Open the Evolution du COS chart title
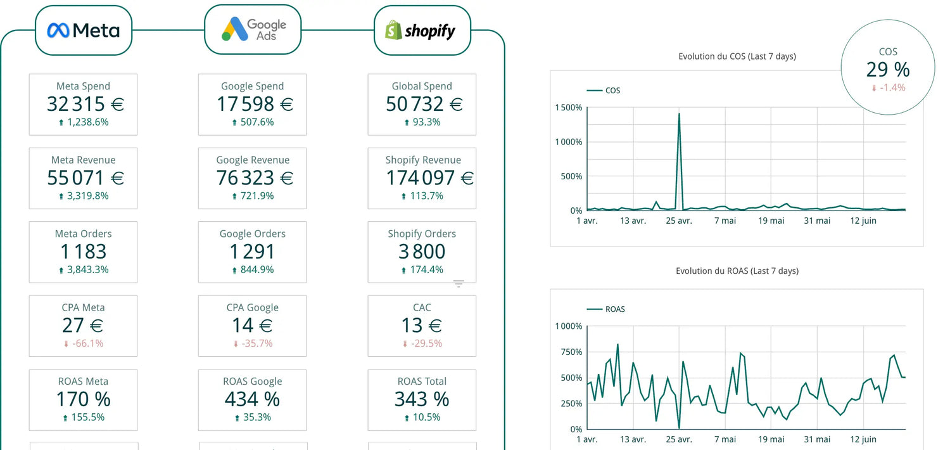The height and width of the screenshot is (450, 950). click(737, 56)
